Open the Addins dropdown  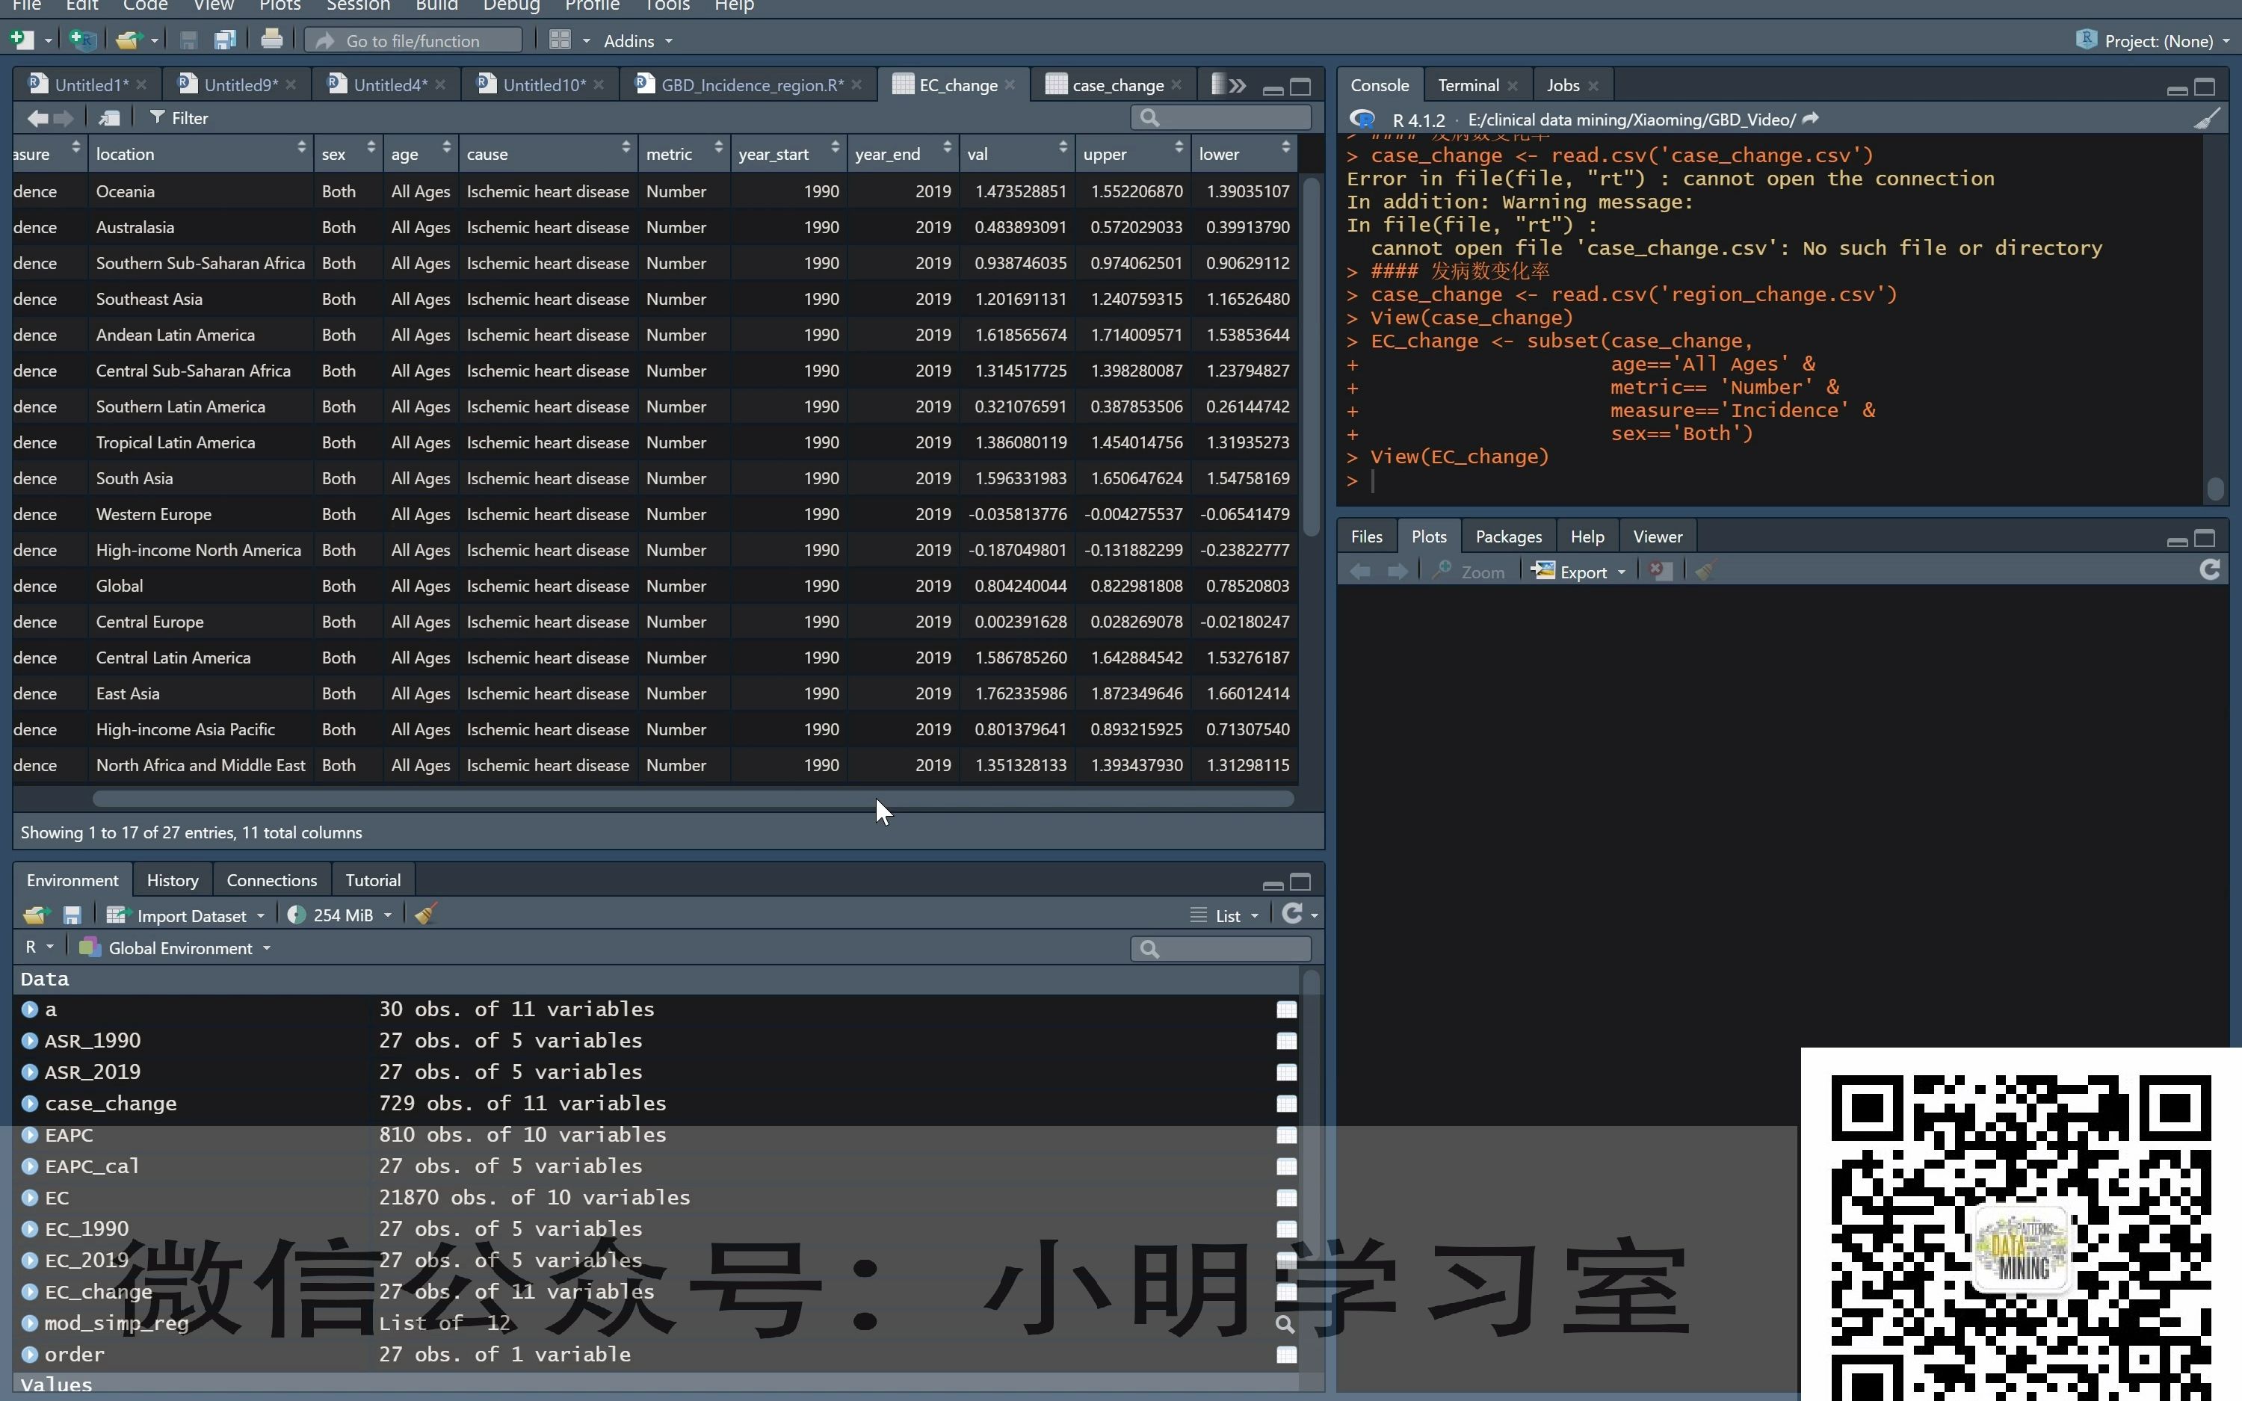(x=637, y=41)
